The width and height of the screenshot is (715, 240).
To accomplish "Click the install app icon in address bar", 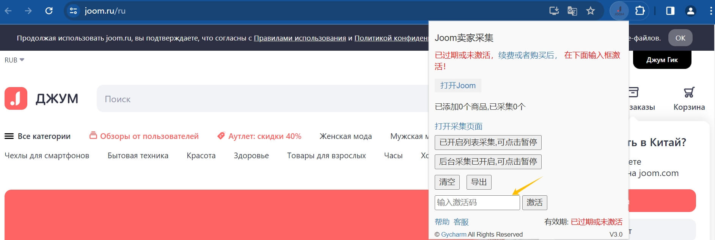I will tap(554, 11).
